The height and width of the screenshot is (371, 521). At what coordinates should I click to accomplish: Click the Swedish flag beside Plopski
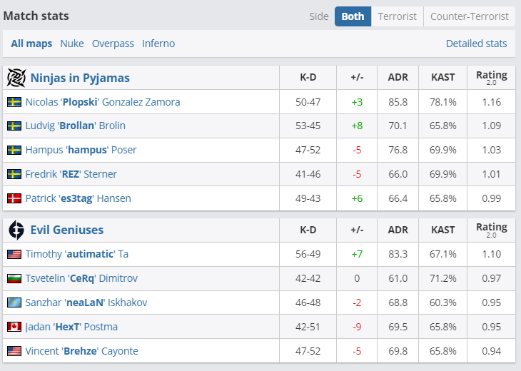14,102
